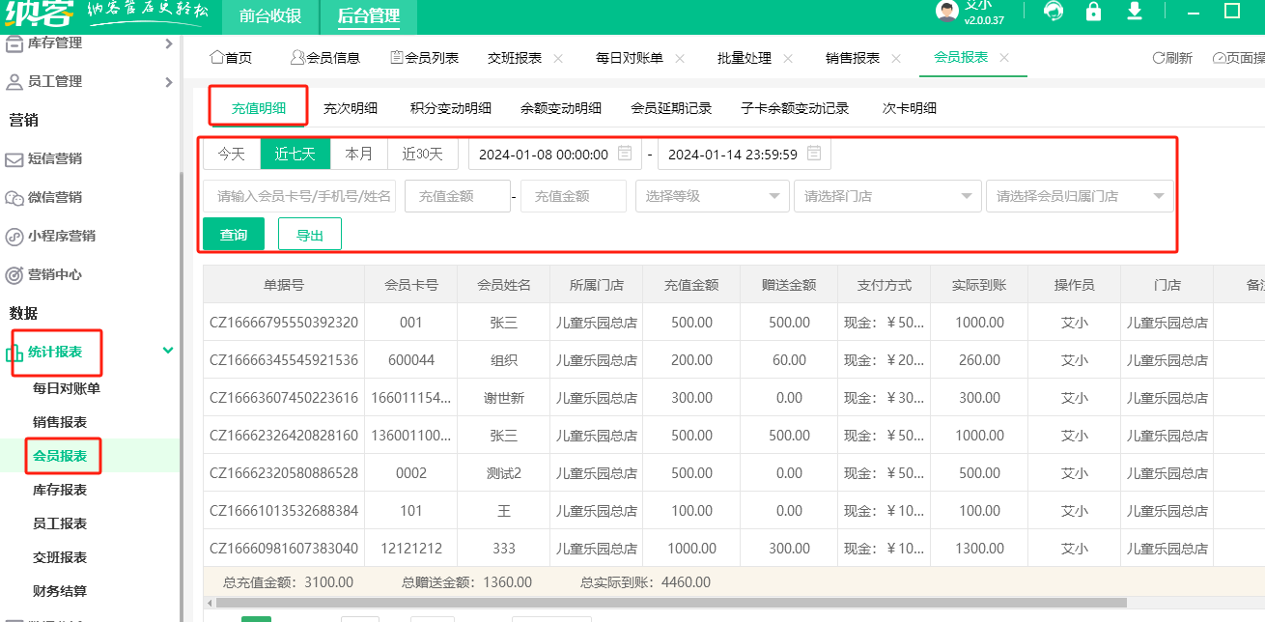Screen dimensions: 1265x622
Task: Click the 短信营销 envelope icon
Action: coord(14,159)
